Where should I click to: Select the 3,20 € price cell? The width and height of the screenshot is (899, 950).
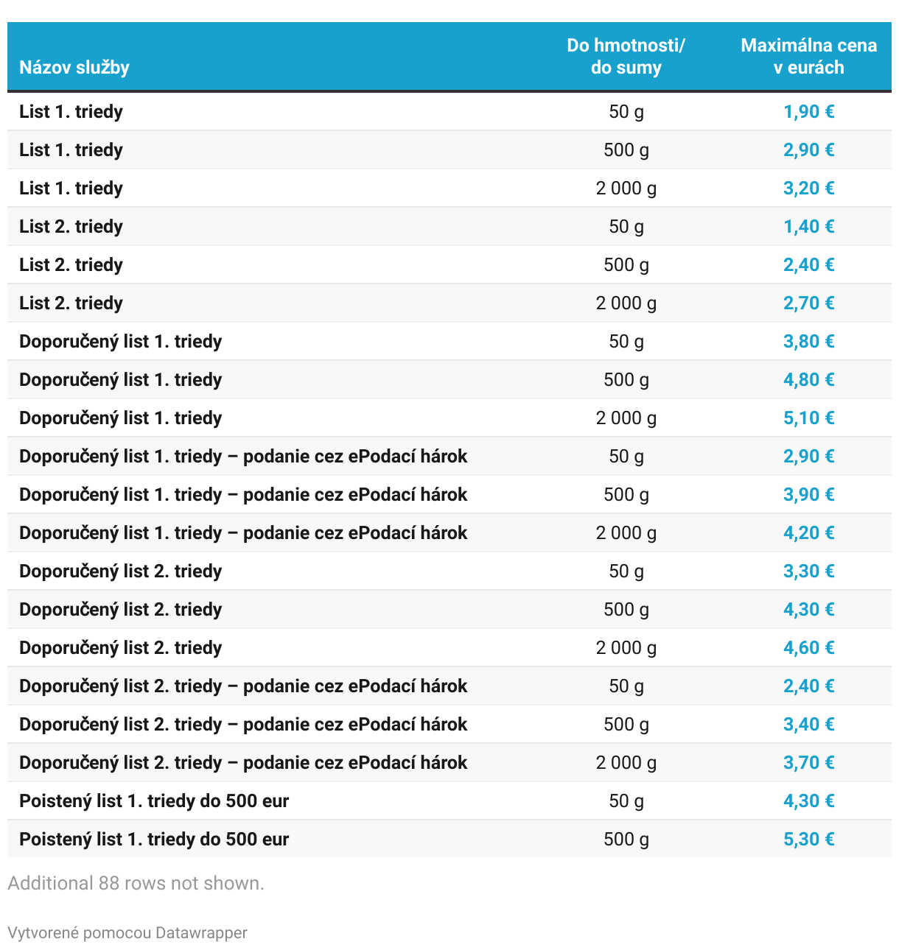point(808,189)
